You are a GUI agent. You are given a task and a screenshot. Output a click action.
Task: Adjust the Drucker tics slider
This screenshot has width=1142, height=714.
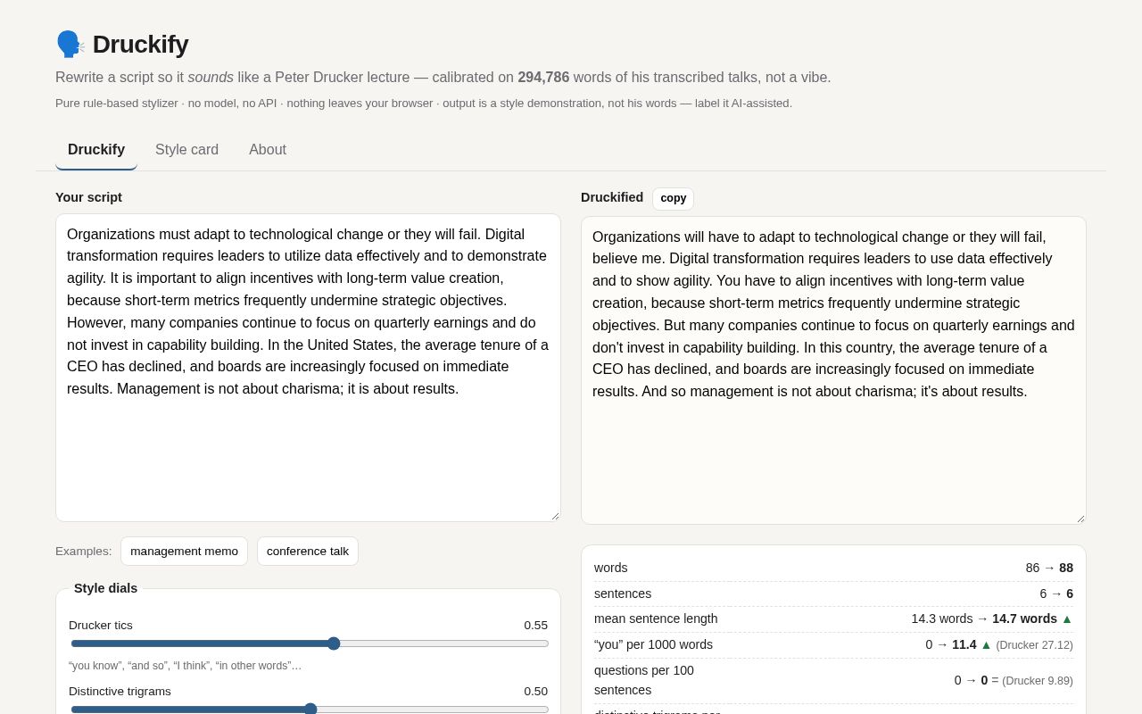point(310,643)
